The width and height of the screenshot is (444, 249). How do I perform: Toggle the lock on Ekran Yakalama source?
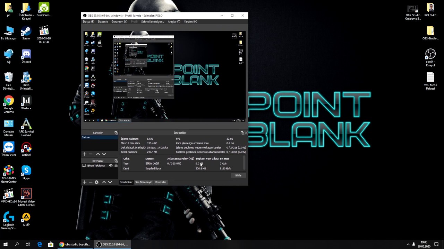pyautogui.click(x=116, y=166)
